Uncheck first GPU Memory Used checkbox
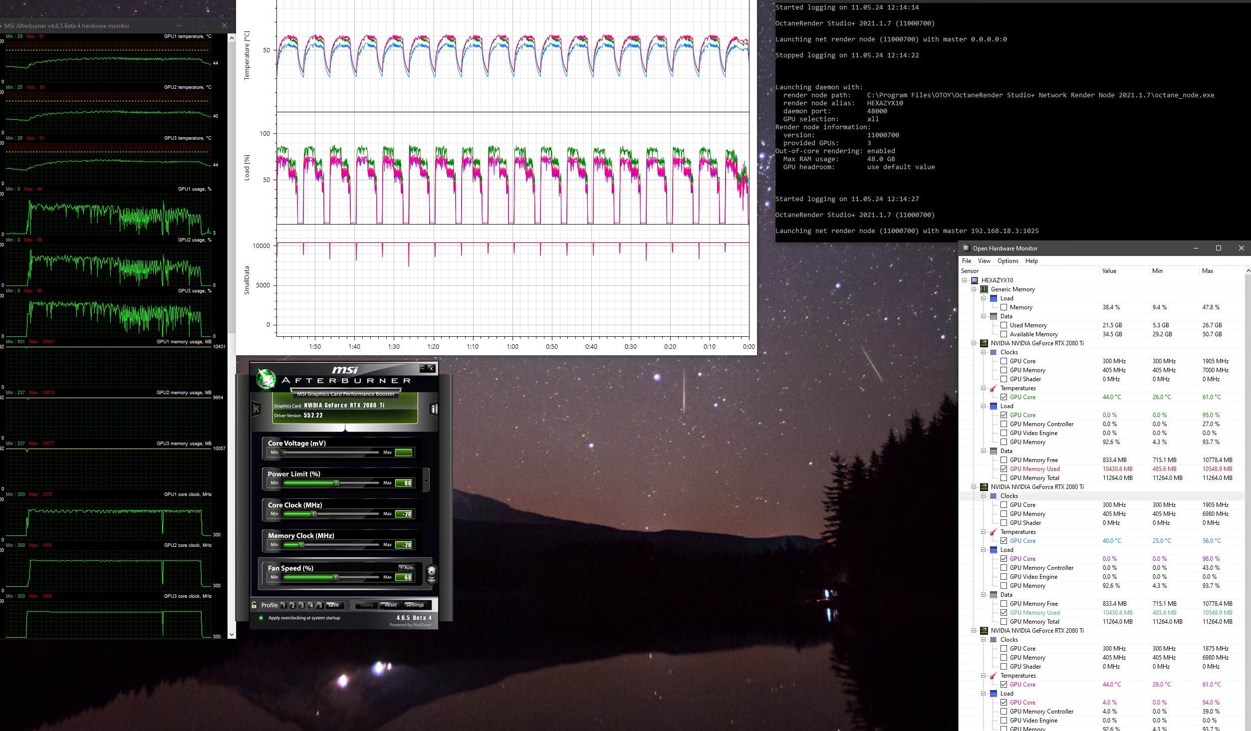 tap(1003, 469)
